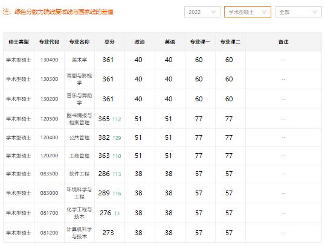Screen dimensions: 325x246
Task: Open the 2022 year dropdown
Action: 202,12
